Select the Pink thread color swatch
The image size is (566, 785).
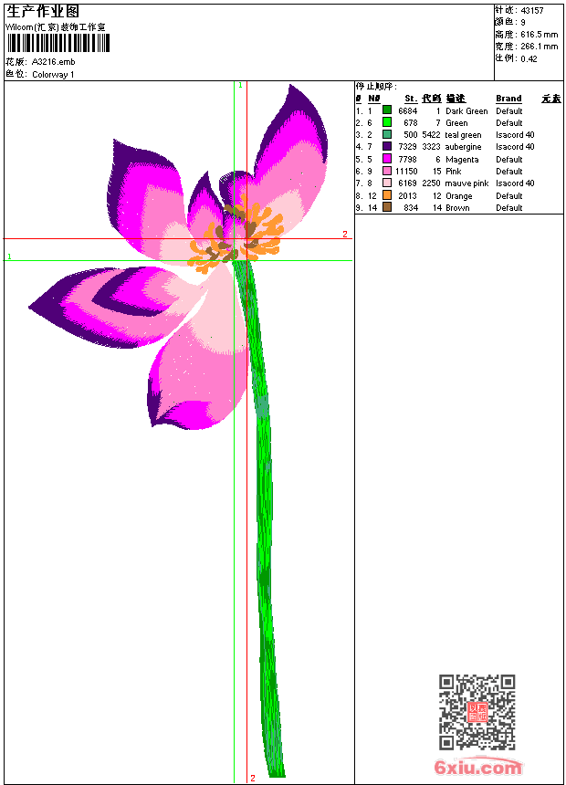tap(387, 171)
